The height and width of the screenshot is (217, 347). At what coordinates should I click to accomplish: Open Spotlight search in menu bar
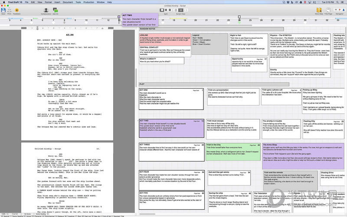337,2
